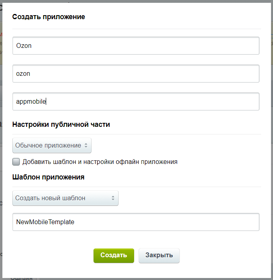This screenshot has width=273, height=280.
Task: Focus the application name field containing "Ozon"
Action: click(136, 46)
